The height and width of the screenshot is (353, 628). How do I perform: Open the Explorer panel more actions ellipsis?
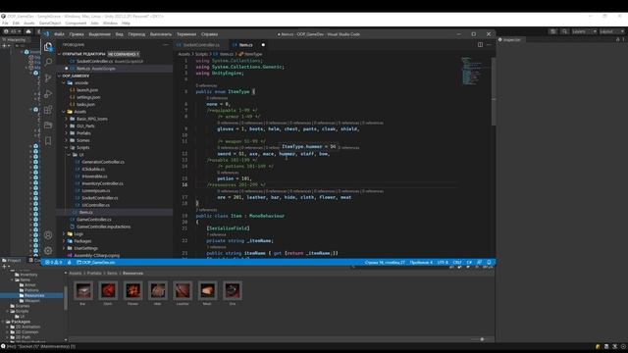[166, 45]
